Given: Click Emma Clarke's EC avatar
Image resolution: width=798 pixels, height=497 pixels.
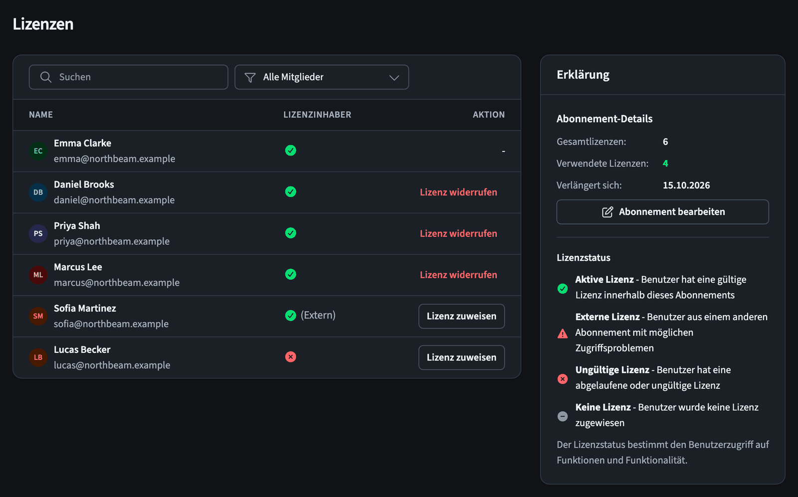Looking at the screenshot, I should point(38,151).
